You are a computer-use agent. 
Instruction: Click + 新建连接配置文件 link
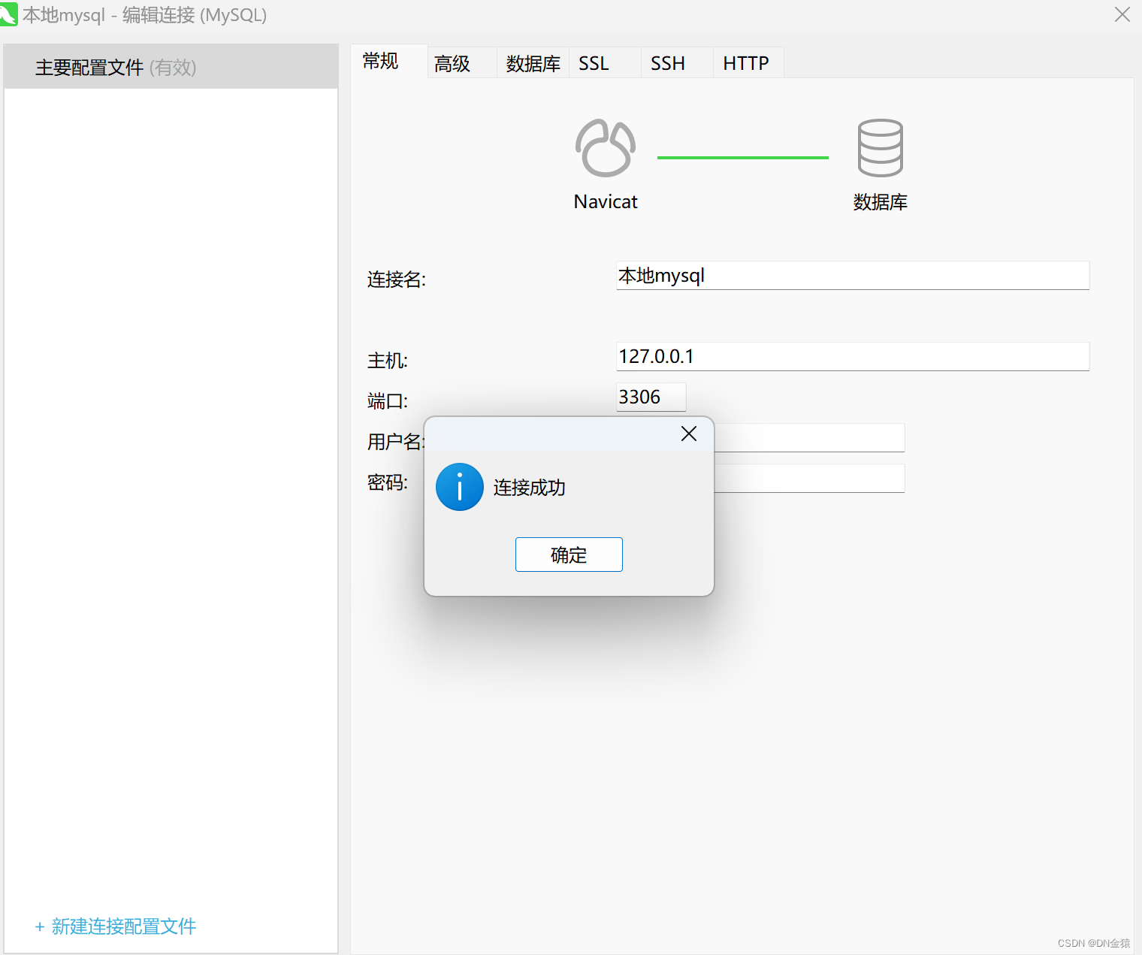pyautogui.click(x=115, y=926)
